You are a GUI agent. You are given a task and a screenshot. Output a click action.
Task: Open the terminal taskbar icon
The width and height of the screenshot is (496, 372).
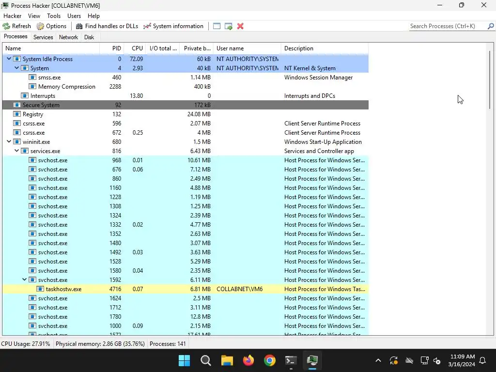tap(291, 360)
